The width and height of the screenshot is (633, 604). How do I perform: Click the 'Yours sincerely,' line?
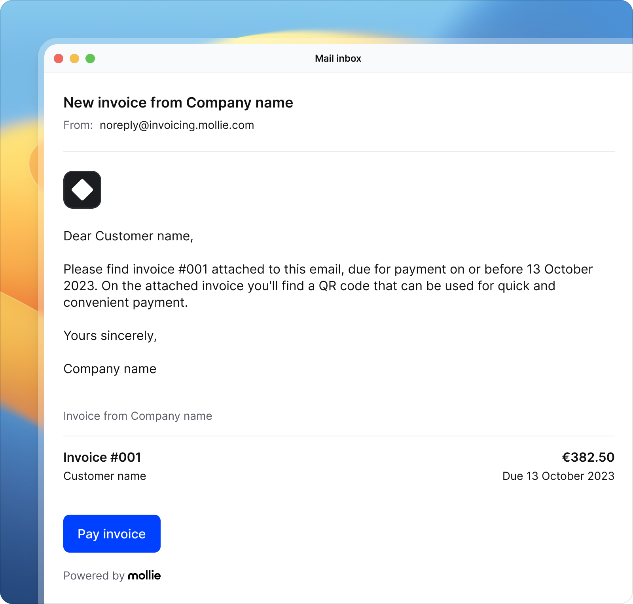(110, 336)
